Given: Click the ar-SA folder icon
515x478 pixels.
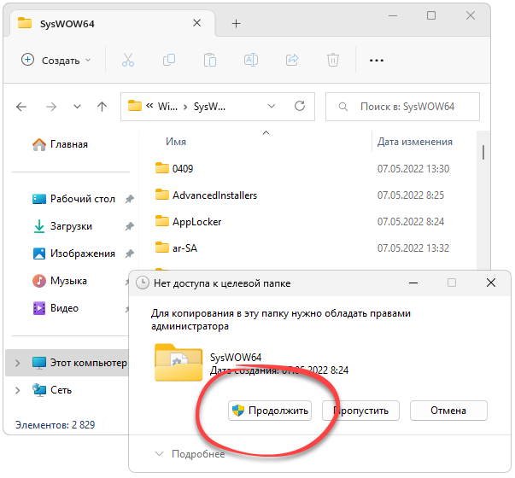Looking at the screenshot, I should tap(162, 248).
